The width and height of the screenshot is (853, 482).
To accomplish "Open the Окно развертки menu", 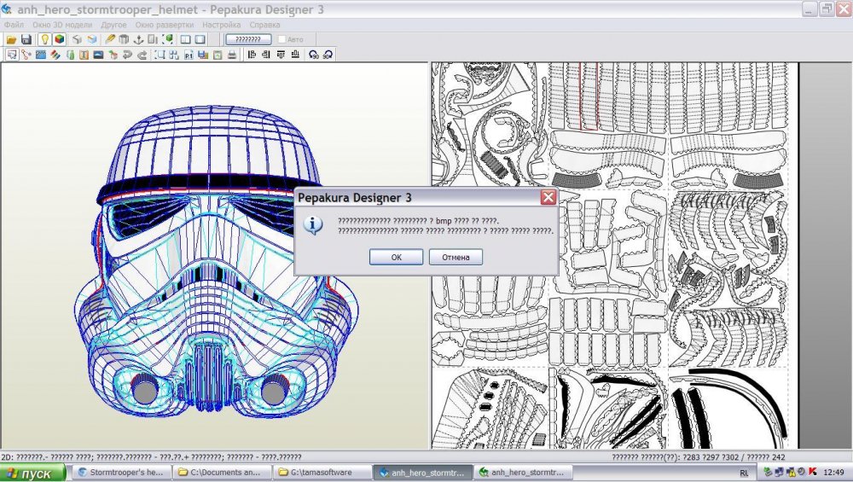I will pos(165,25).
